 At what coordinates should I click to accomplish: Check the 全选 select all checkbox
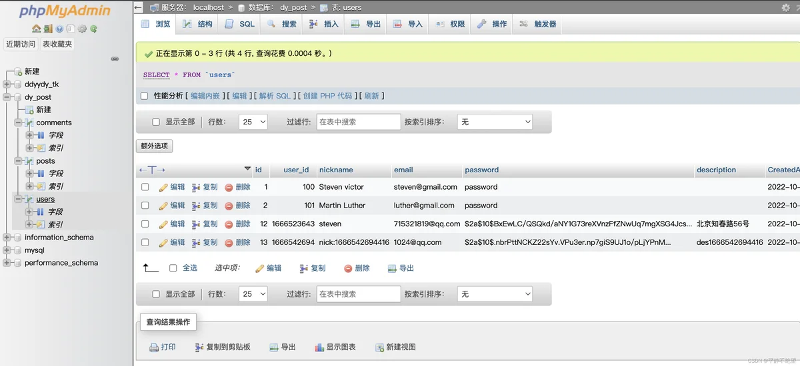[x=173, y=268]
